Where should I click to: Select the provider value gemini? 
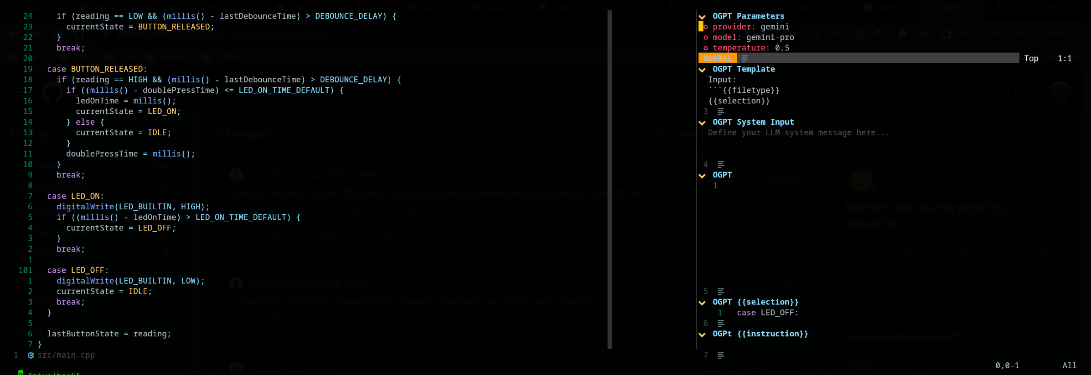pos(775,27)
